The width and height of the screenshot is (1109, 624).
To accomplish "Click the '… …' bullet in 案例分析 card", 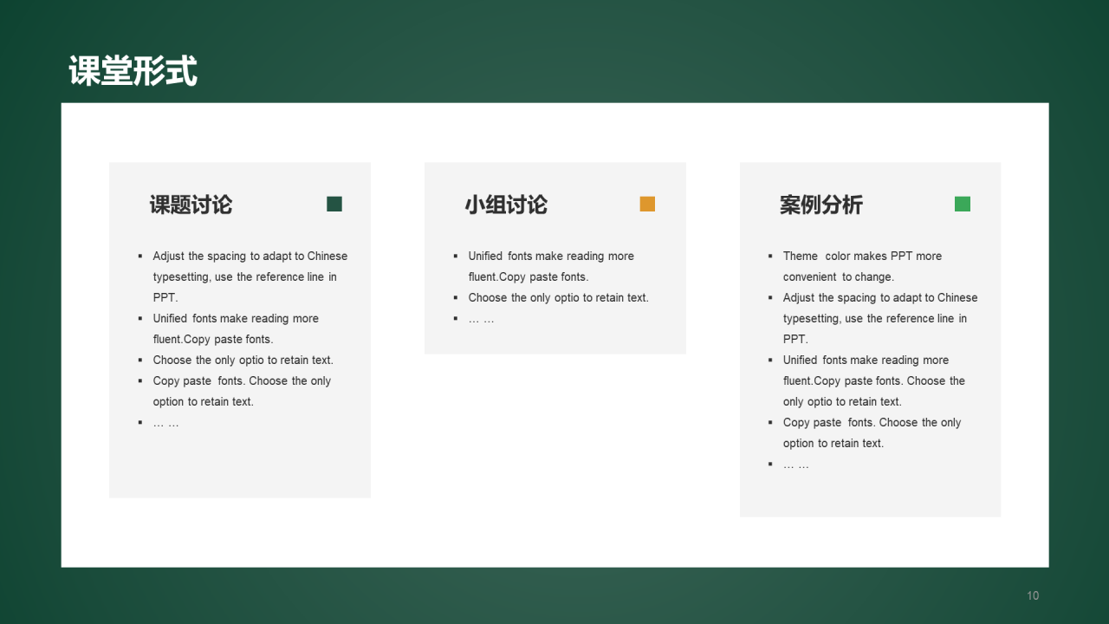I will (796, 465).
